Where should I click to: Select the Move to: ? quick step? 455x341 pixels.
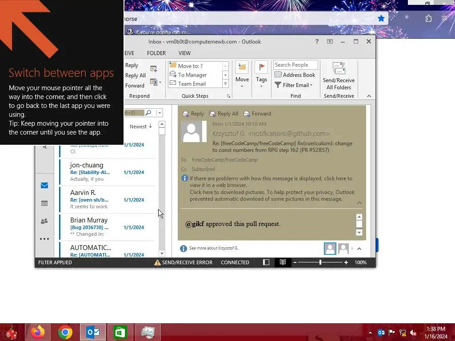click(x=196, y=66)
